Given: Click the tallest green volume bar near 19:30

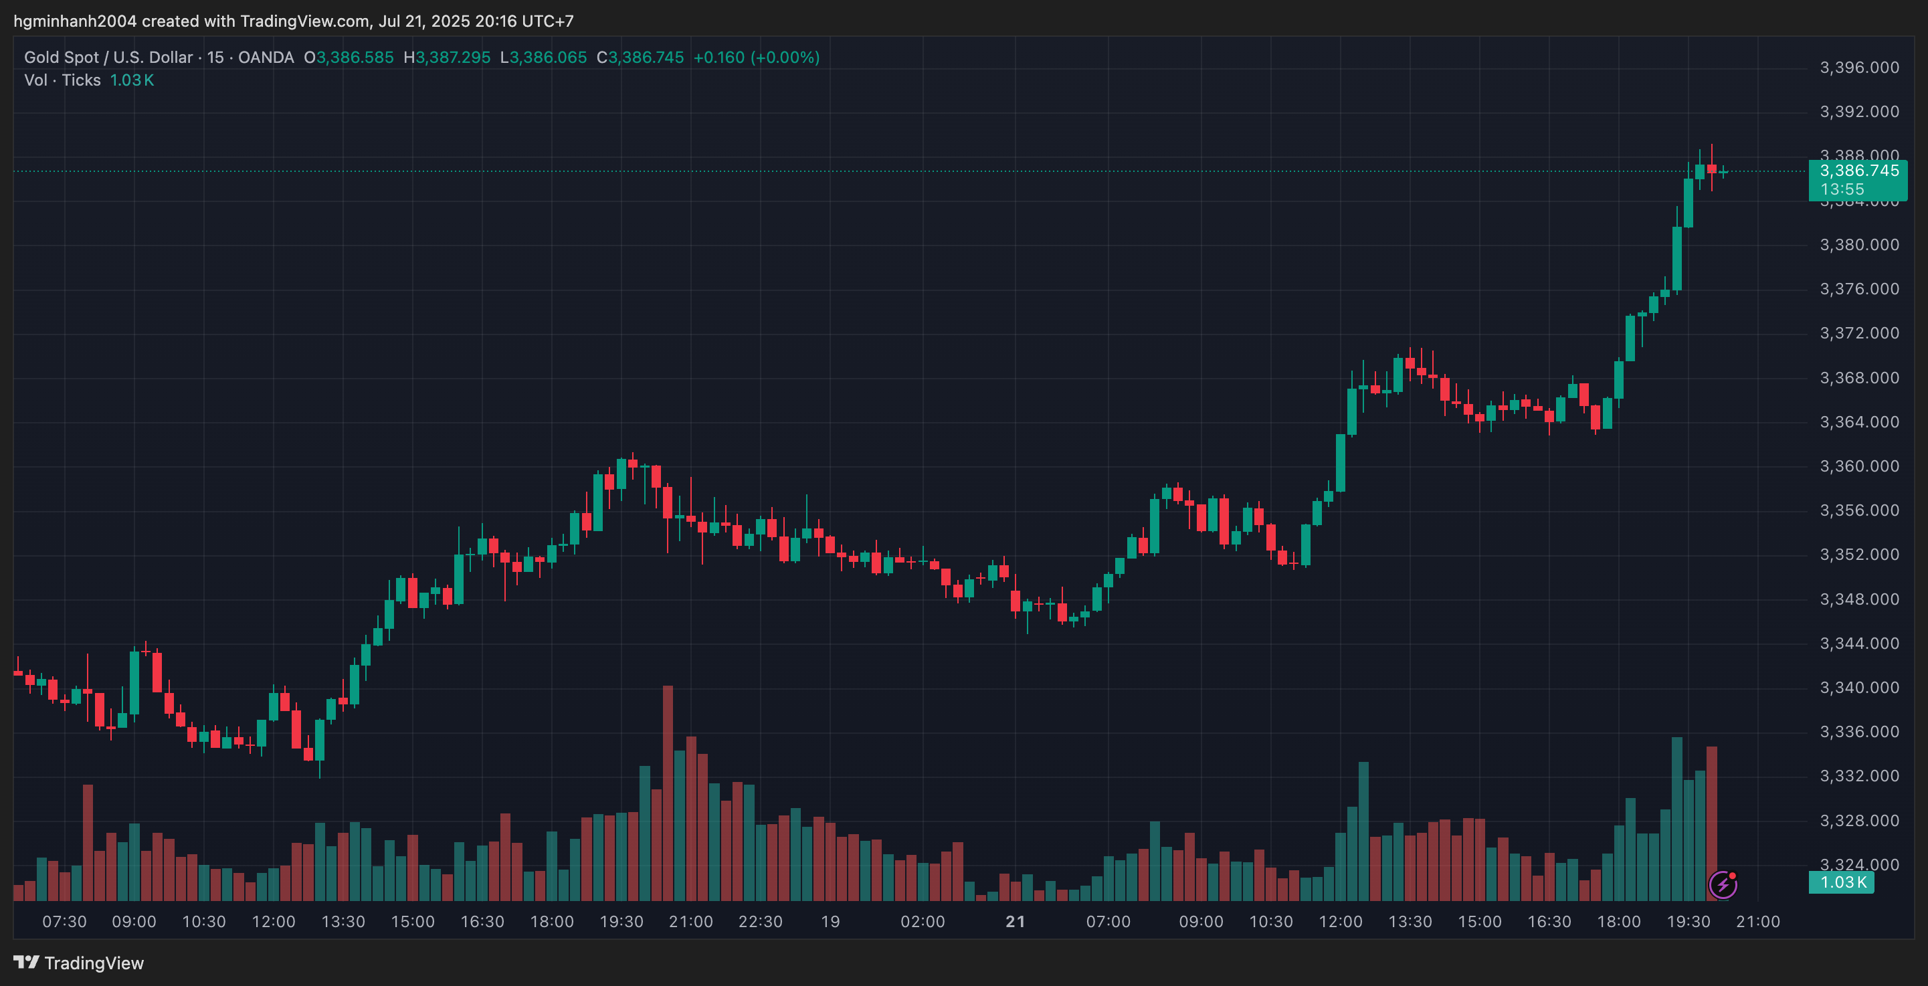Looking at the screenshot, I should pyautogui.click(x=1677, y=818).
